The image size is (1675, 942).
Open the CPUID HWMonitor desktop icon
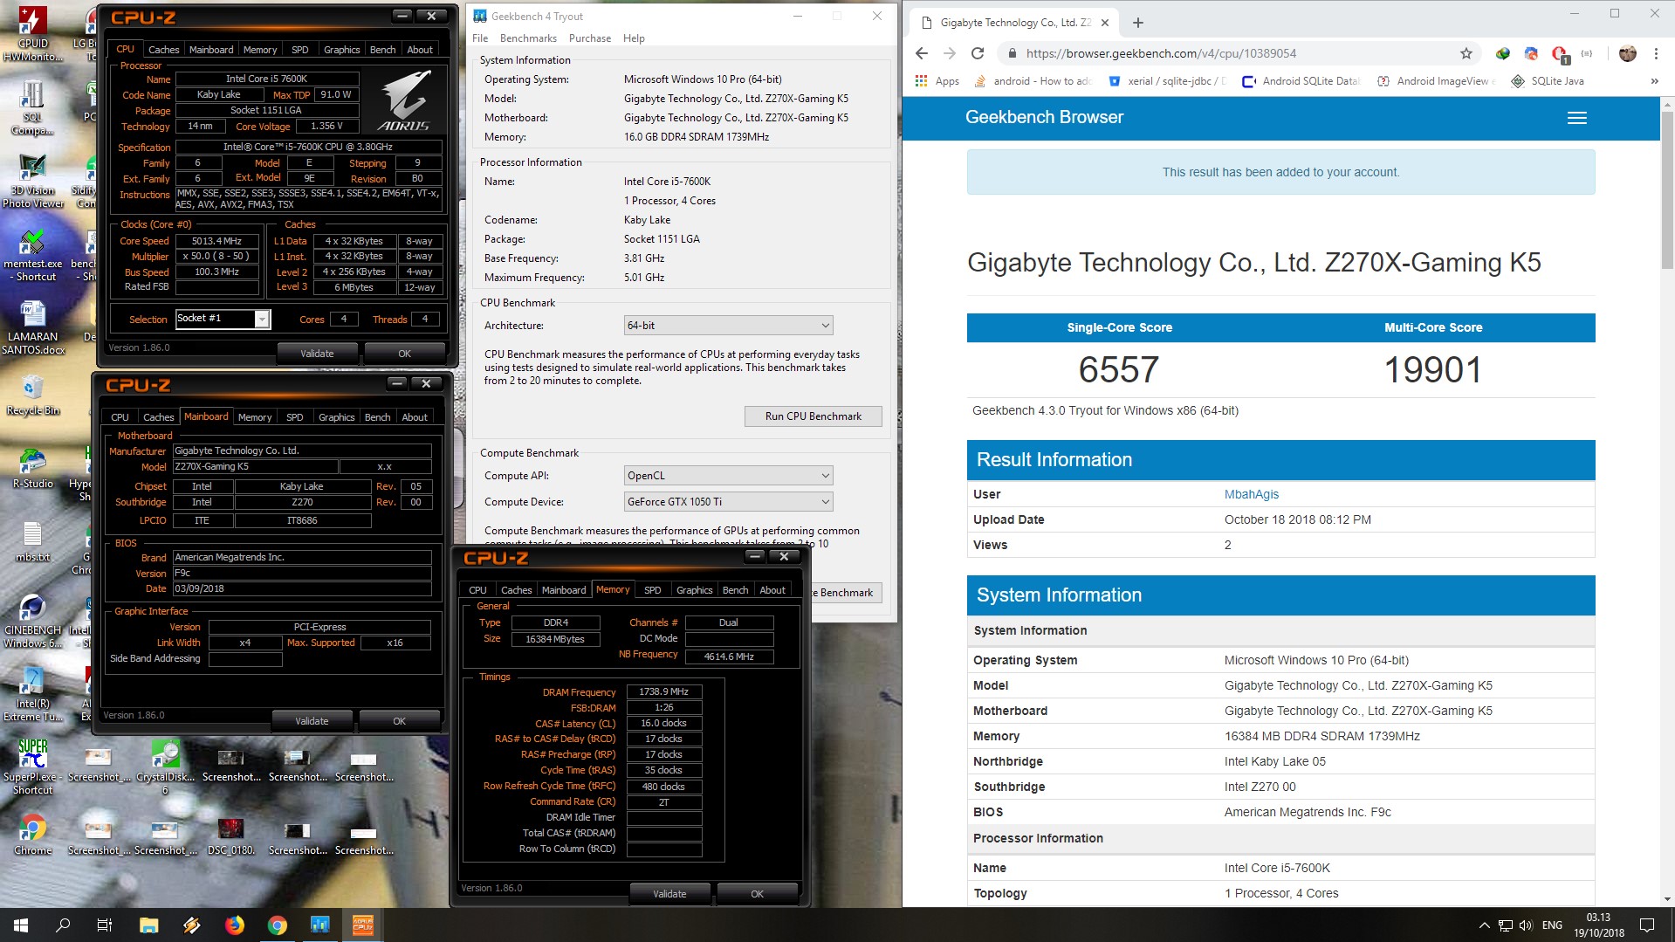[33, 35]
